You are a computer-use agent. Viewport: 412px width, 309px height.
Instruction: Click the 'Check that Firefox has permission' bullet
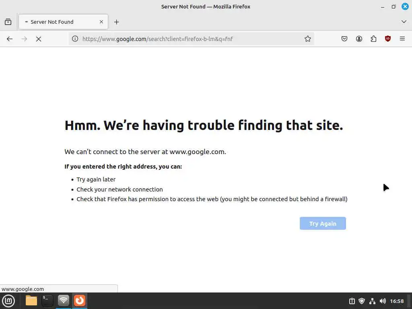click(212, 199)
